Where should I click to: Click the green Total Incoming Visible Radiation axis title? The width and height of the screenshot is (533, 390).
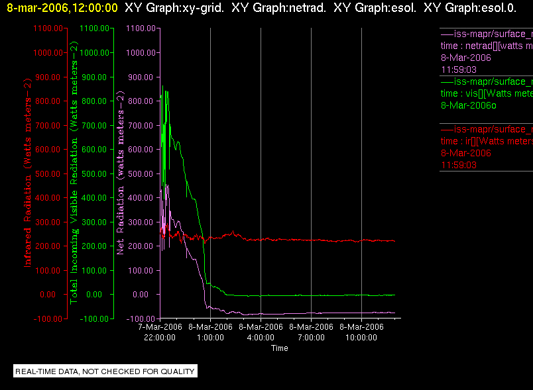click(x=74, y=172)
